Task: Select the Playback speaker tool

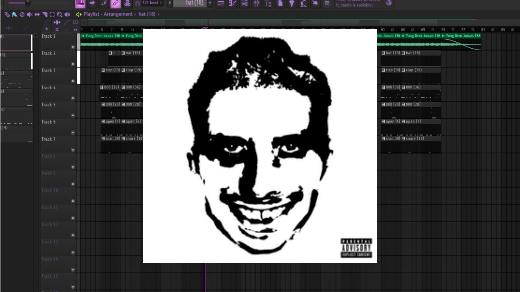Action: pos(67,14)
